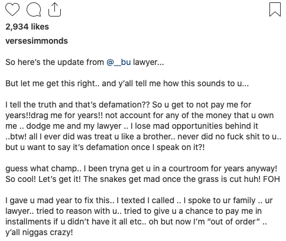Click the line starting 'I gave u mad year'
The image size is (286, 241).
click(139, 200)
